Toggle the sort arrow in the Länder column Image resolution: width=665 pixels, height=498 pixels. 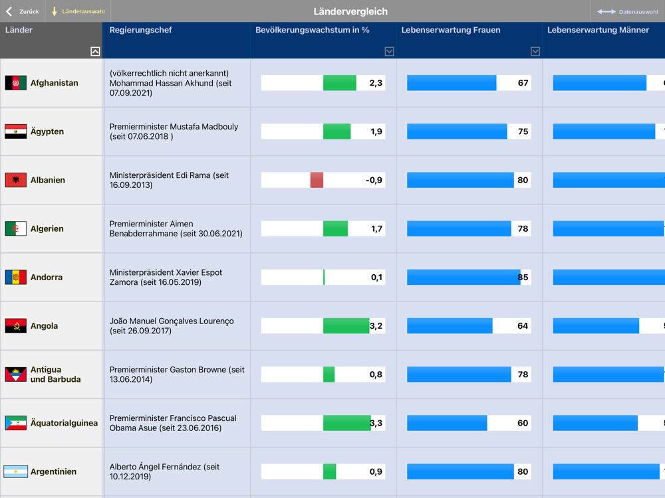point(95,51)
